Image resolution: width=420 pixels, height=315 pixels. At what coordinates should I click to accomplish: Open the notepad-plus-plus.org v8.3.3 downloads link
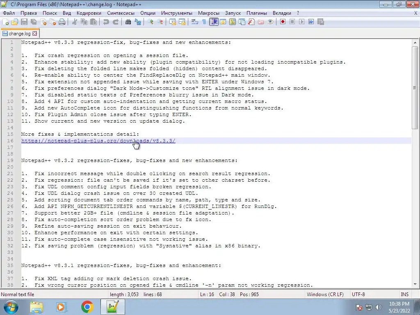(98, 141)
